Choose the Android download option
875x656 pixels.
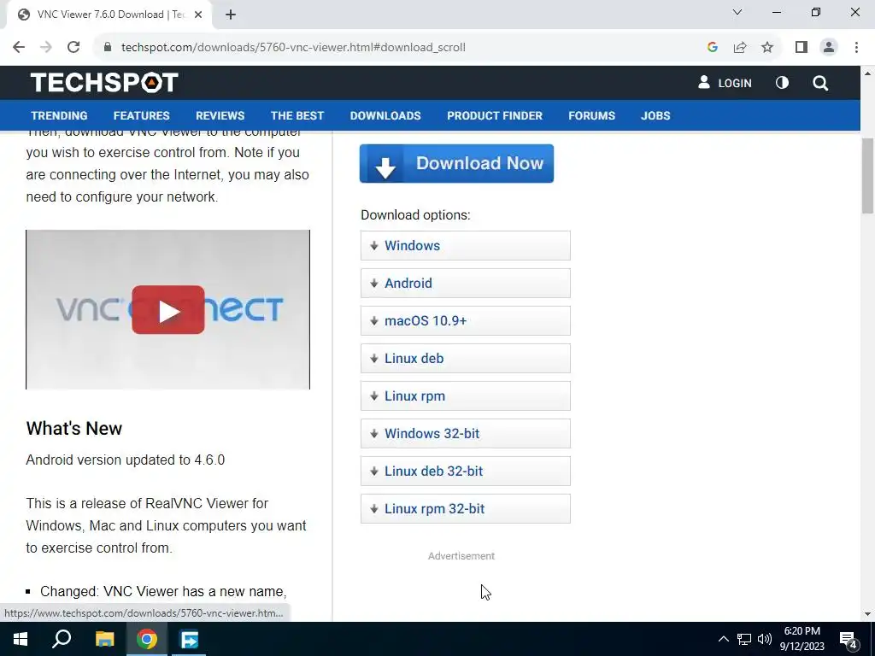pos(466,283)
